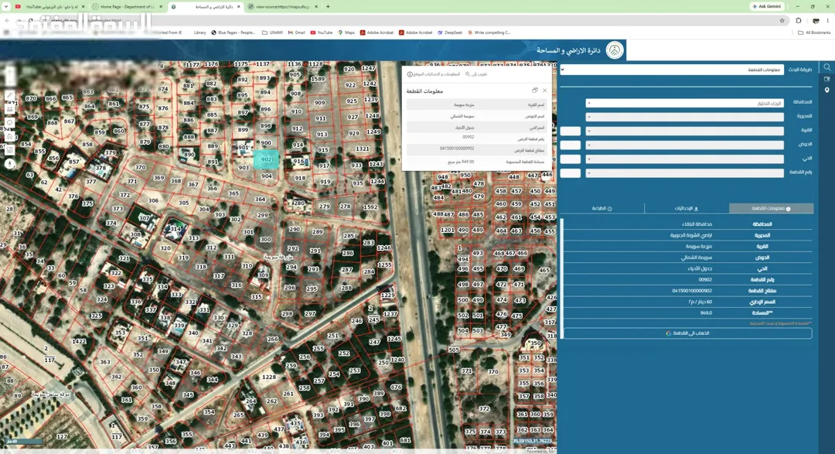
Task: Click the parcel number code input box
Action: pyautogui.click(x=571, y=172)
